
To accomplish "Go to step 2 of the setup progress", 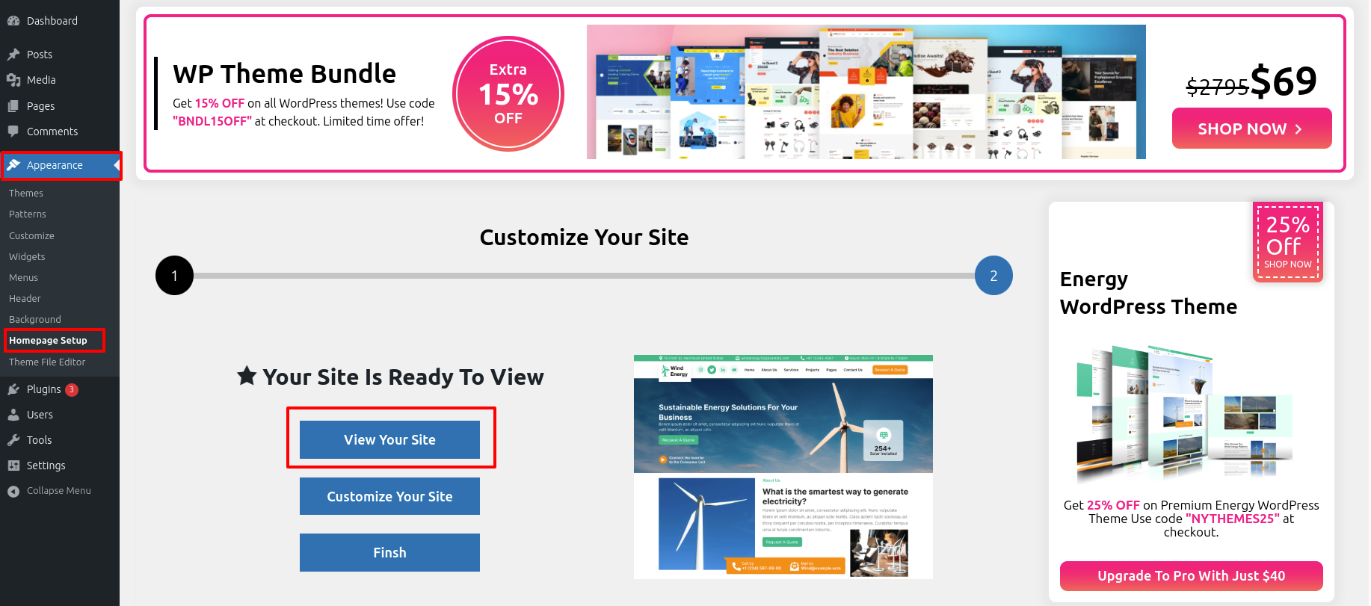I will click(x=993, y=276).
